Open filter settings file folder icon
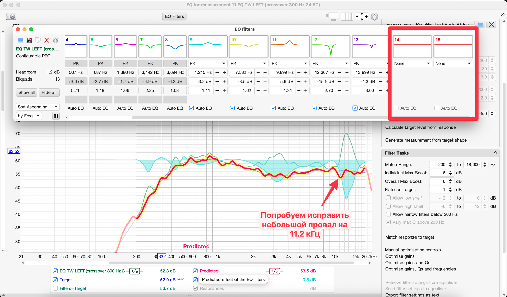This screenshot has width=507, height=297. (x=21, y=40)
